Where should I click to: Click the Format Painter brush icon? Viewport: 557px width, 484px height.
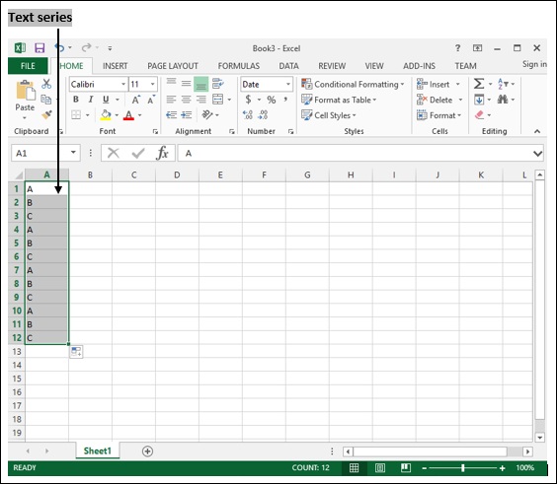(46, 115)
